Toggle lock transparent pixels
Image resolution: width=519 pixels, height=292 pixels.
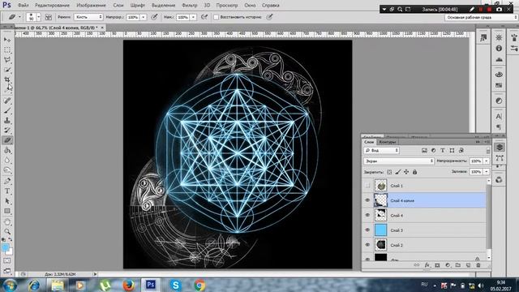click(389, 172)
